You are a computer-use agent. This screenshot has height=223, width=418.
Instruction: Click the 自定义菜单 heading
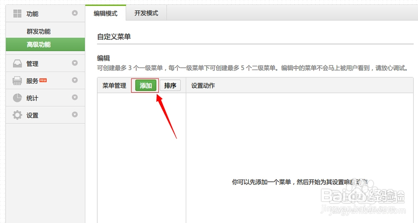pyautogui.click(x=114, y=37)
